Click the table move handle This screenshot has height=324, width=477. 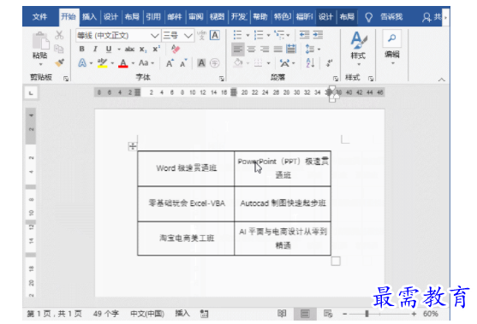(x=133, y=146)
